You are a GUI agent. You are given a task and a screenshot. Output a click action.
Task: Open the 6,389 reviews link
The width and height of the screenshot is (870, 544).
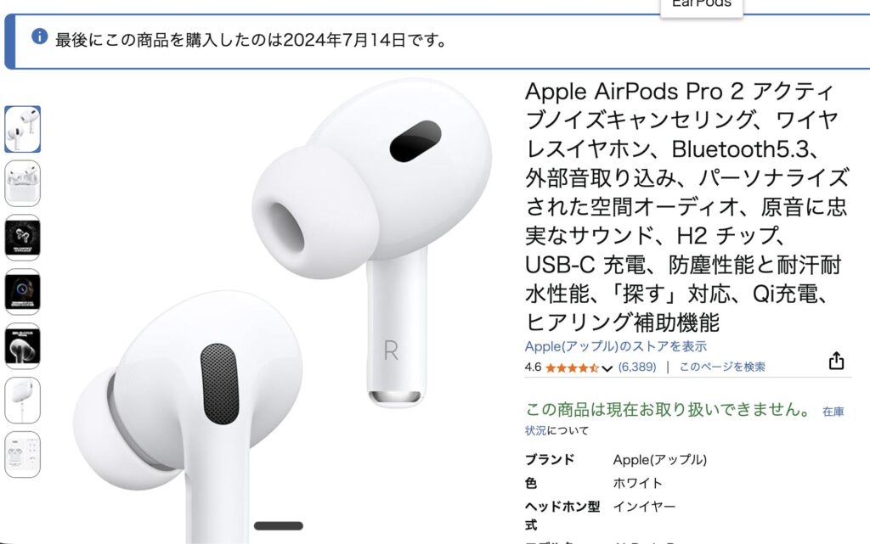point(637,367)
